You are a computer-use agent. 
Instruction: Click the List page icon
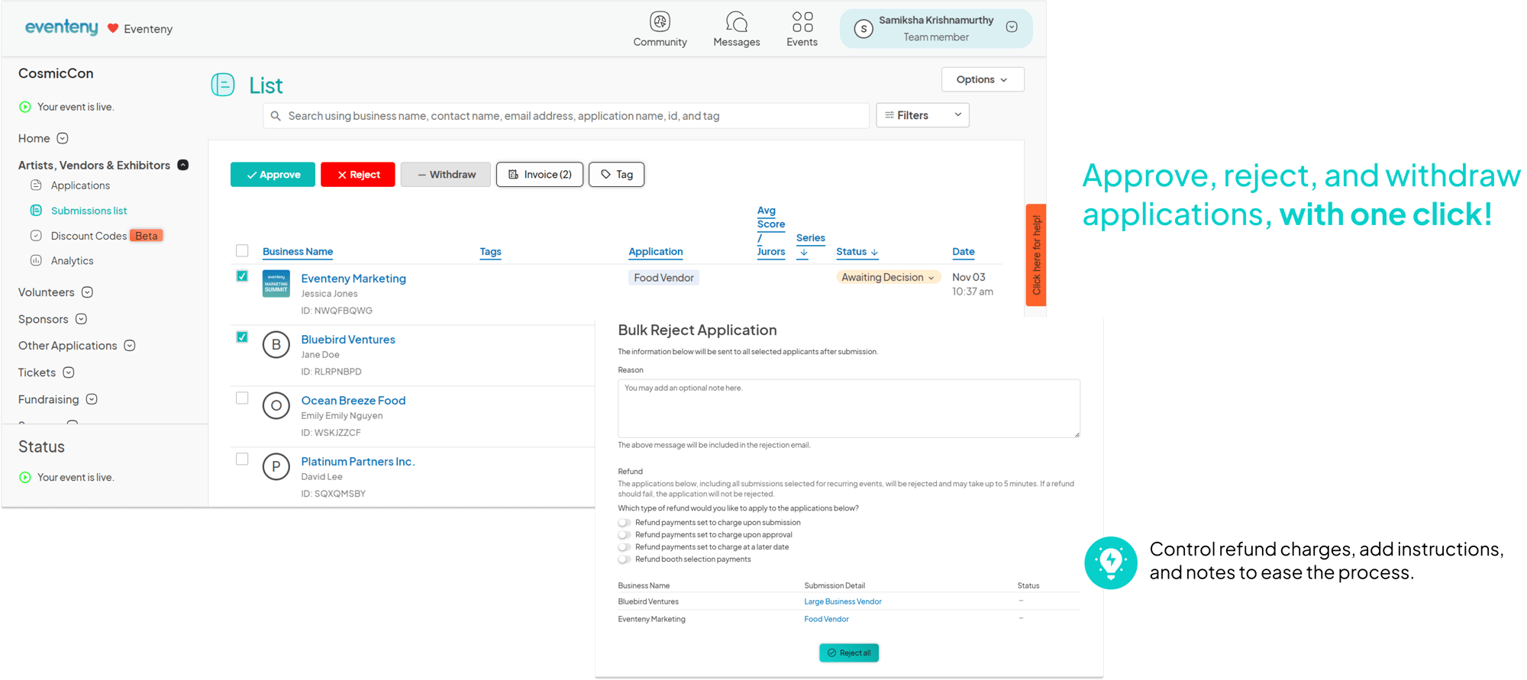click(223, 85)
